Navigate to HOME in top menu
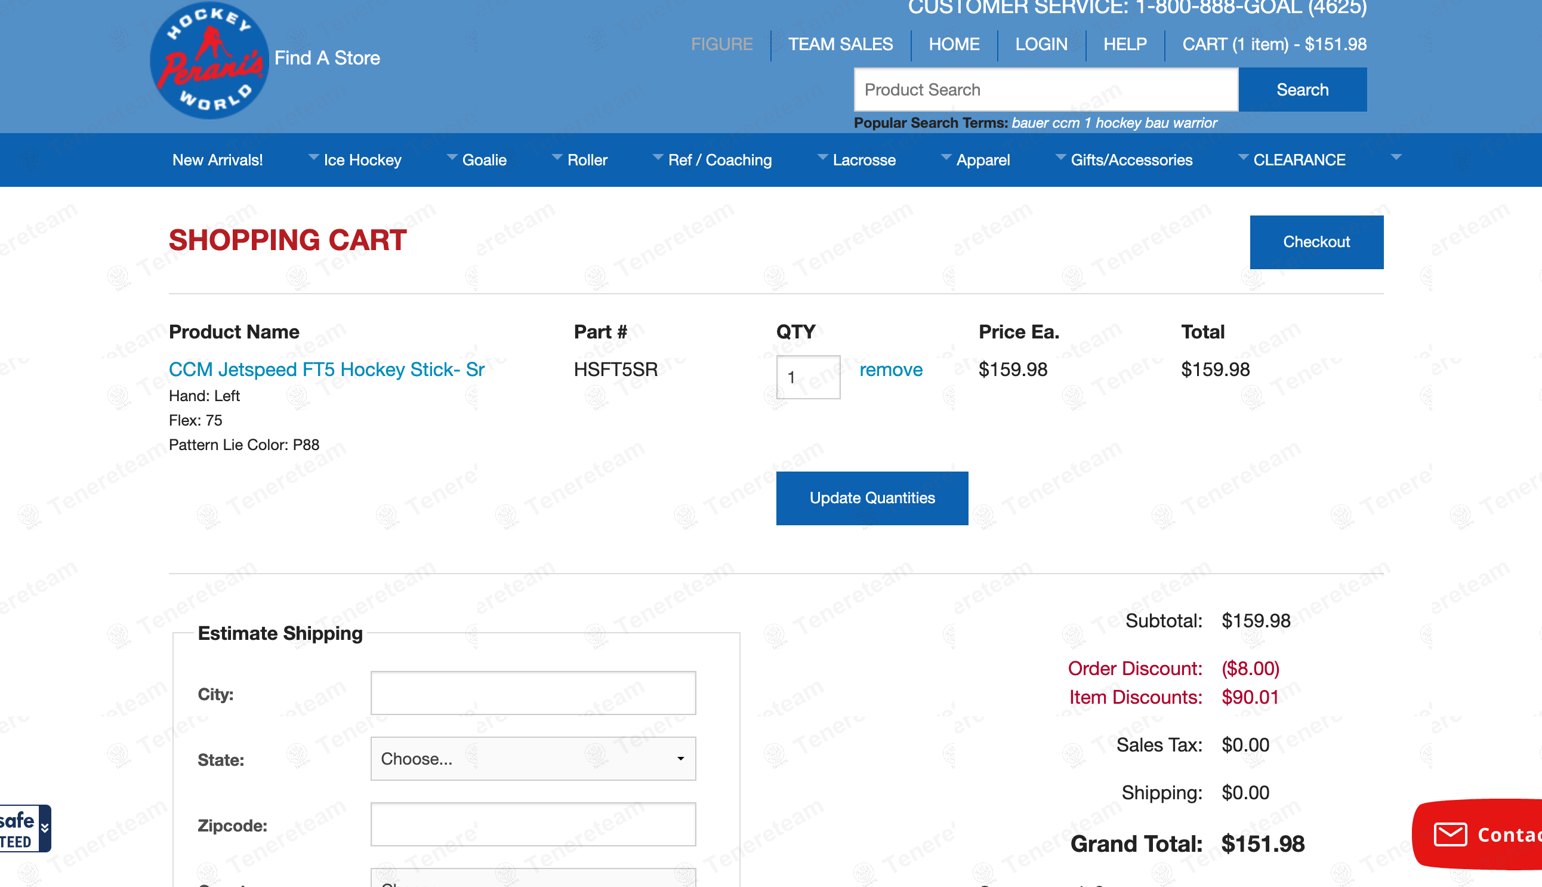Viewport: 1542px width, 887px height. [x=954, y=45]
